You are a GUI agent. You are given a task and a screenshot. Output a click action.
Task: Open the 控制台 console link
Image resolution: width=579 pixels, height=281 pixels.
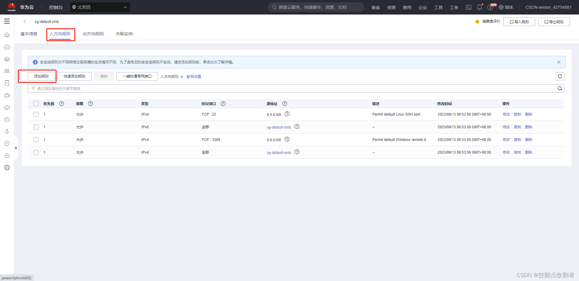[56, 7]
